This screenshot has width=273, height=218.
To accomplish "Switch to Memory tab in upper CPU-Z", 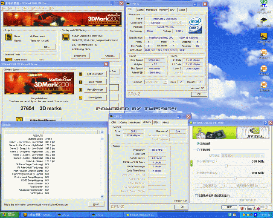I will coord(163,10).
